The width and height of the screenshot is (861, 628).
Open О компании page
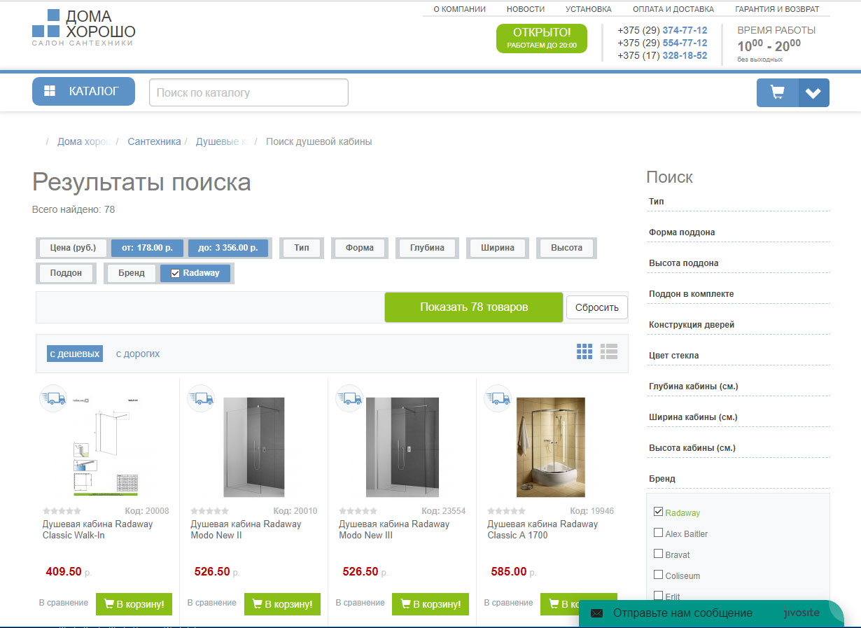coord(459,9)
